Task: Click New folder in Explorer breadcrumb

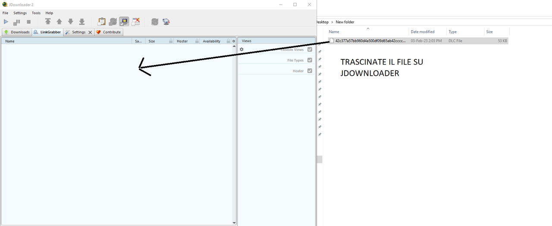Action: click(x=345, y=22)
